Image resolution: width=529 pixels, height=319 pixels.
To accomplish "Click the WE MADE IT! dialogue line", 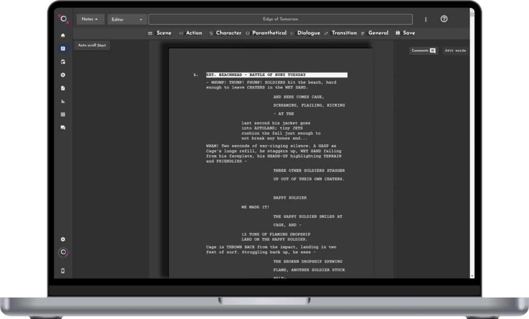I will (255, 207).
